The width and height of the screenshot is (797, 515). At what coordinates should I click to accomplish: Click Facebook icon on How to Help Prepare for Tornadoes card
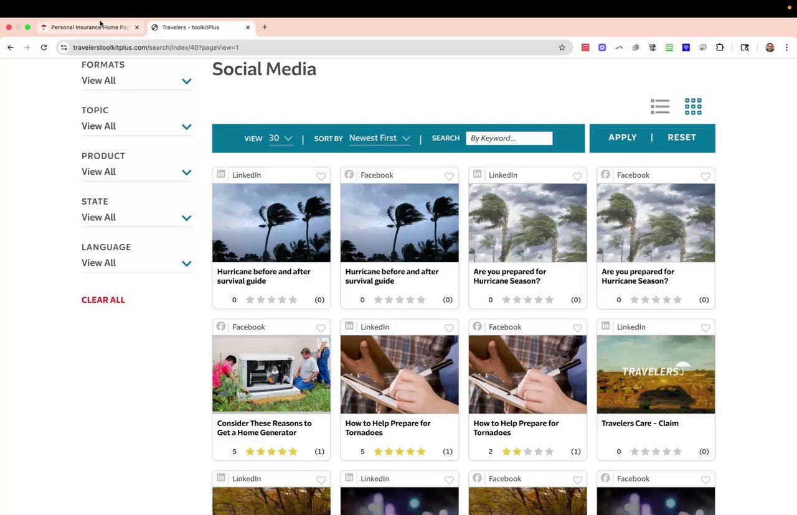point(478,327)
